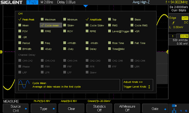Click the 11:16 clock display
The width and height of the screenshot is (189, 113).
pyautogui.click(x=183, y=111)
